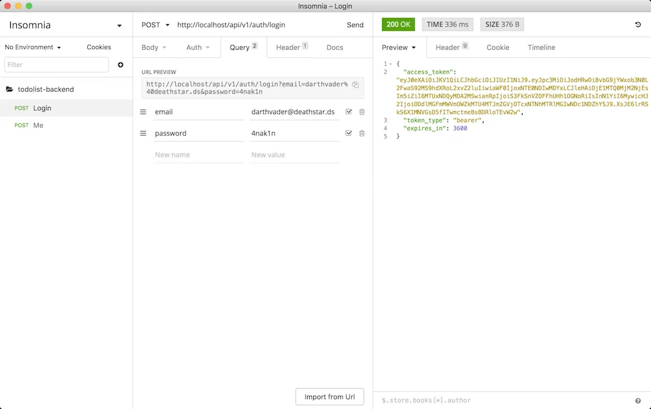
Task: Send the request
Action: [x=355, y=25]
